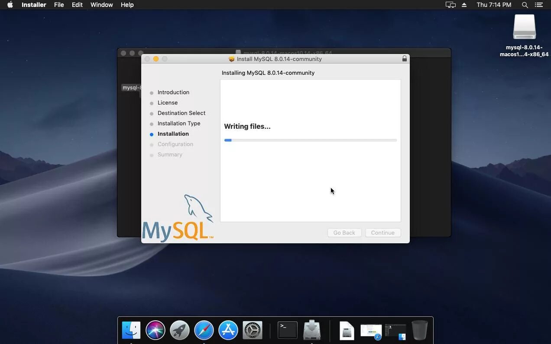
Task: Open Spotlight search magnifier
Action: [x=525, y=5]
